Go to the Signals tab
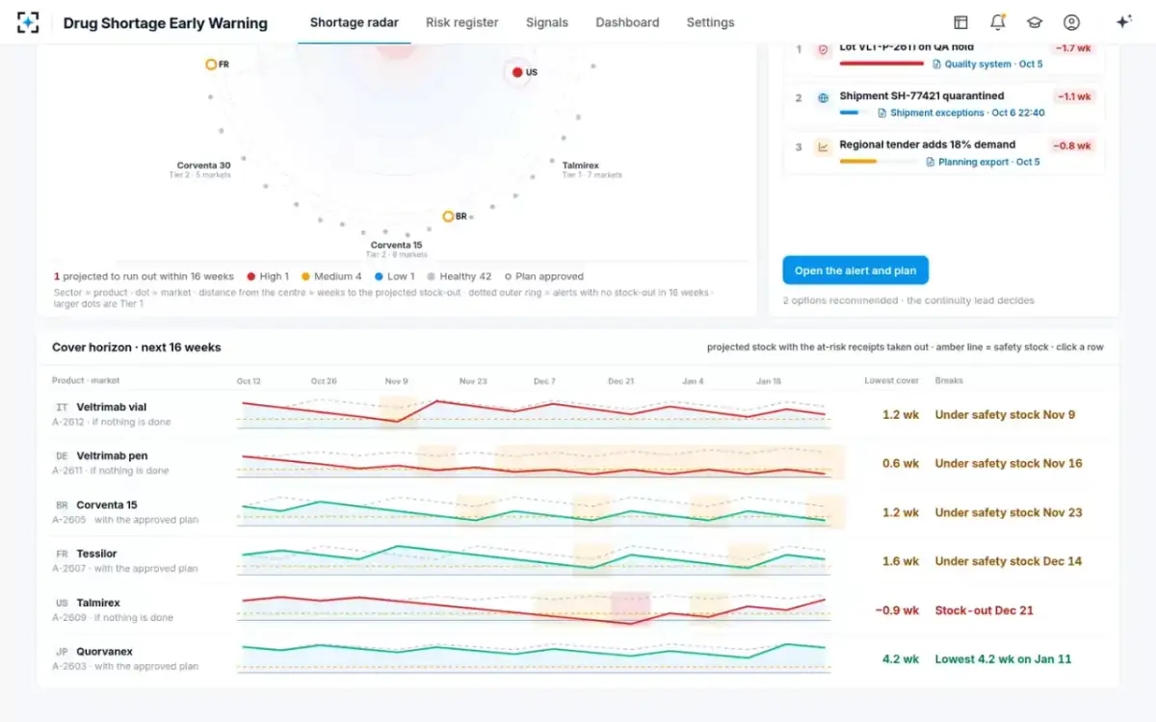 click(x=547, y=22)
